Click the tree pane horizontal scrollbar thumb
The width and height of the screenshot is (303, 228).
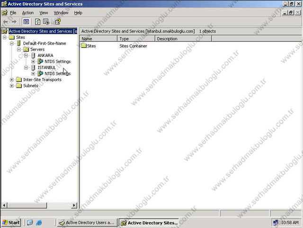pyautogui.click(x=27, y=205)
